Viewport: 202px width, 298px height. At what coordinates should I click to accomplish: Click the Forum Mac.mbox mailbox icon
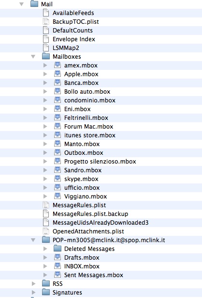click(x=58, y=126)
